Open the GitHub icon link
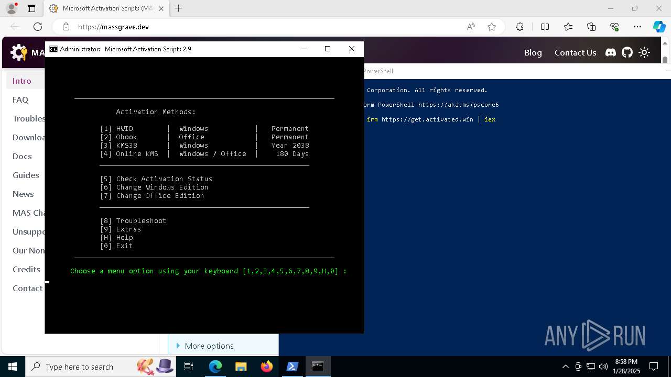The width and height of the screenshot is (671, 377). point(627,52)
